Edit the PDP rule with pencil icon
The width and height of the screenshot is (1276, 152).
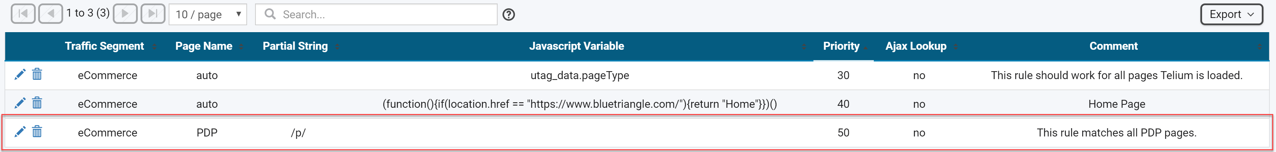20,132
